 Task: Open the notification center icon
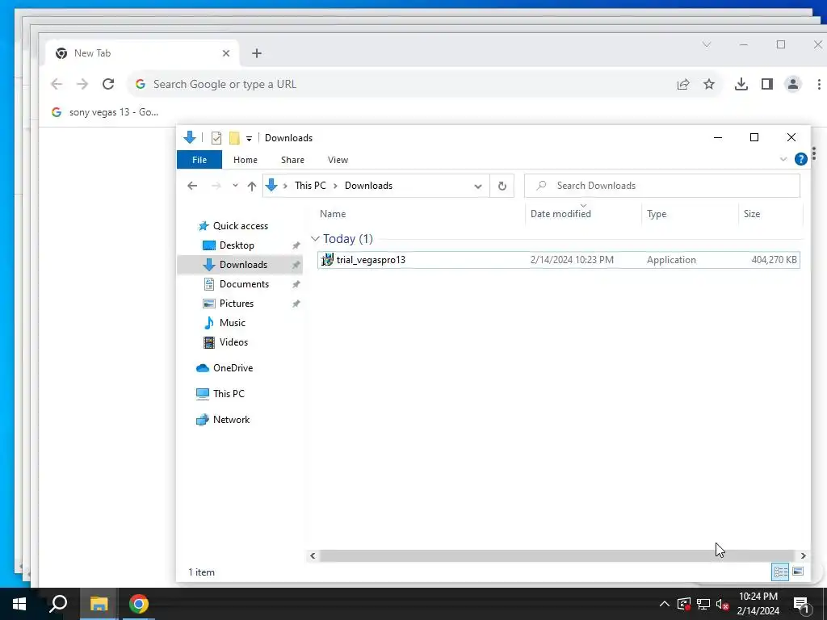[x=800, y=604]
